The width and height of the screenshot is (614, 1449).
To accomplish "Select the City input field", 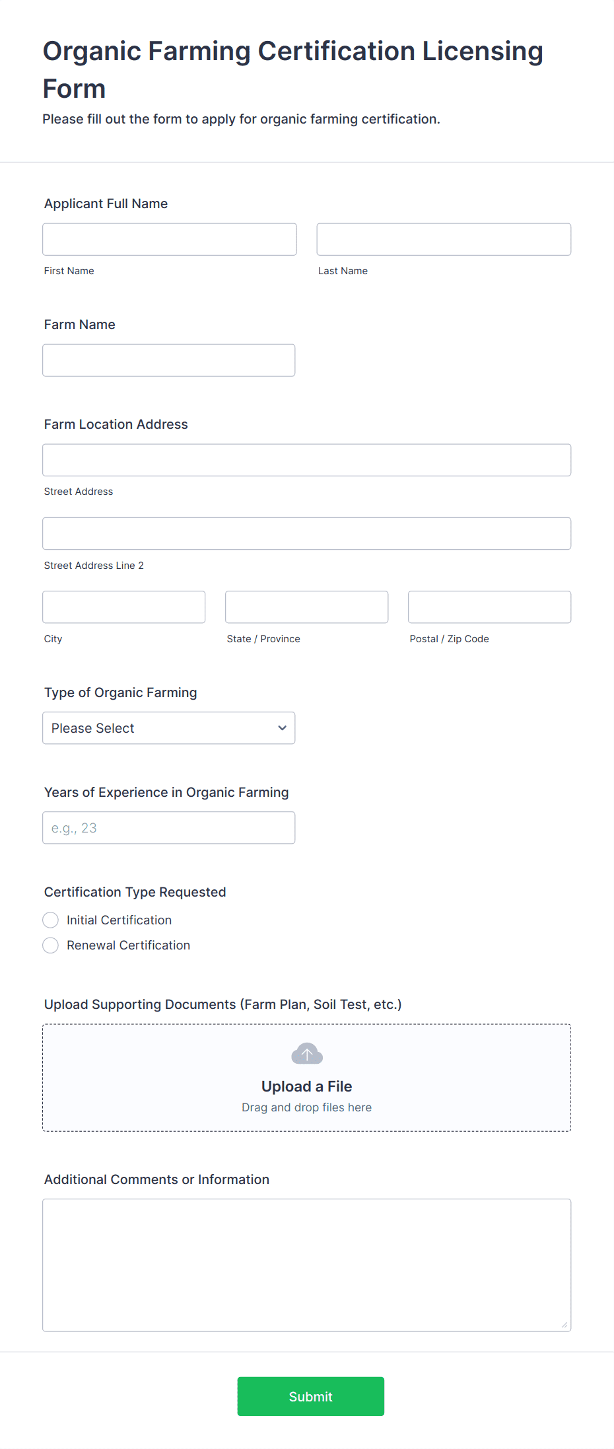I will pos(124,607).
